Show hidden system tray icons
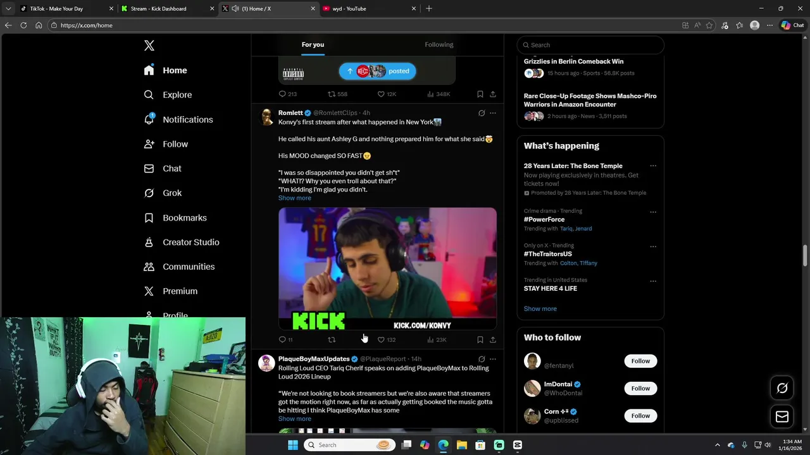Screen dimensions: 810x455 pos(717,445)
